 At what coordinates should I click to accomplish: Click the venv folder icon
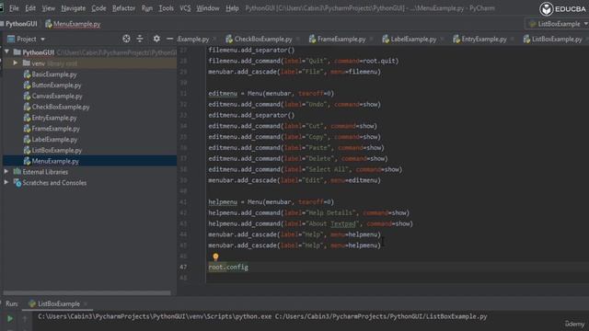27,63
